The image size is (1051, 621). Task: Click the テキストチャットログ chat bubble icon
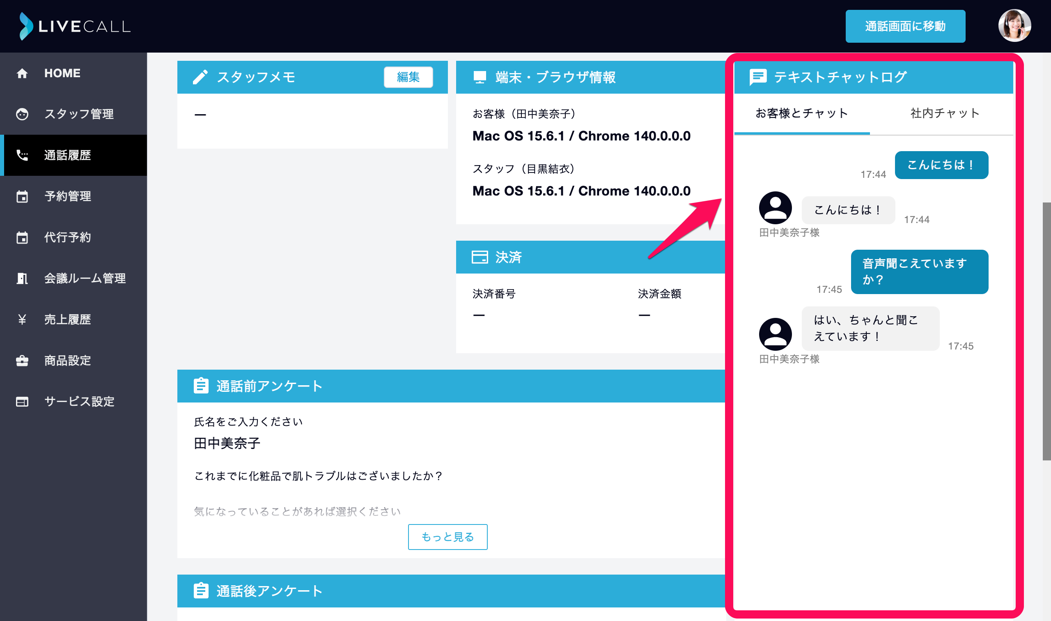758,77
